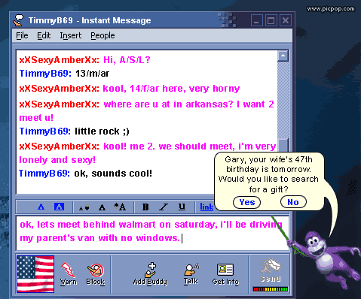Send the message with the Send button
Screen dimensions: 361x299
tap(271, 270)
